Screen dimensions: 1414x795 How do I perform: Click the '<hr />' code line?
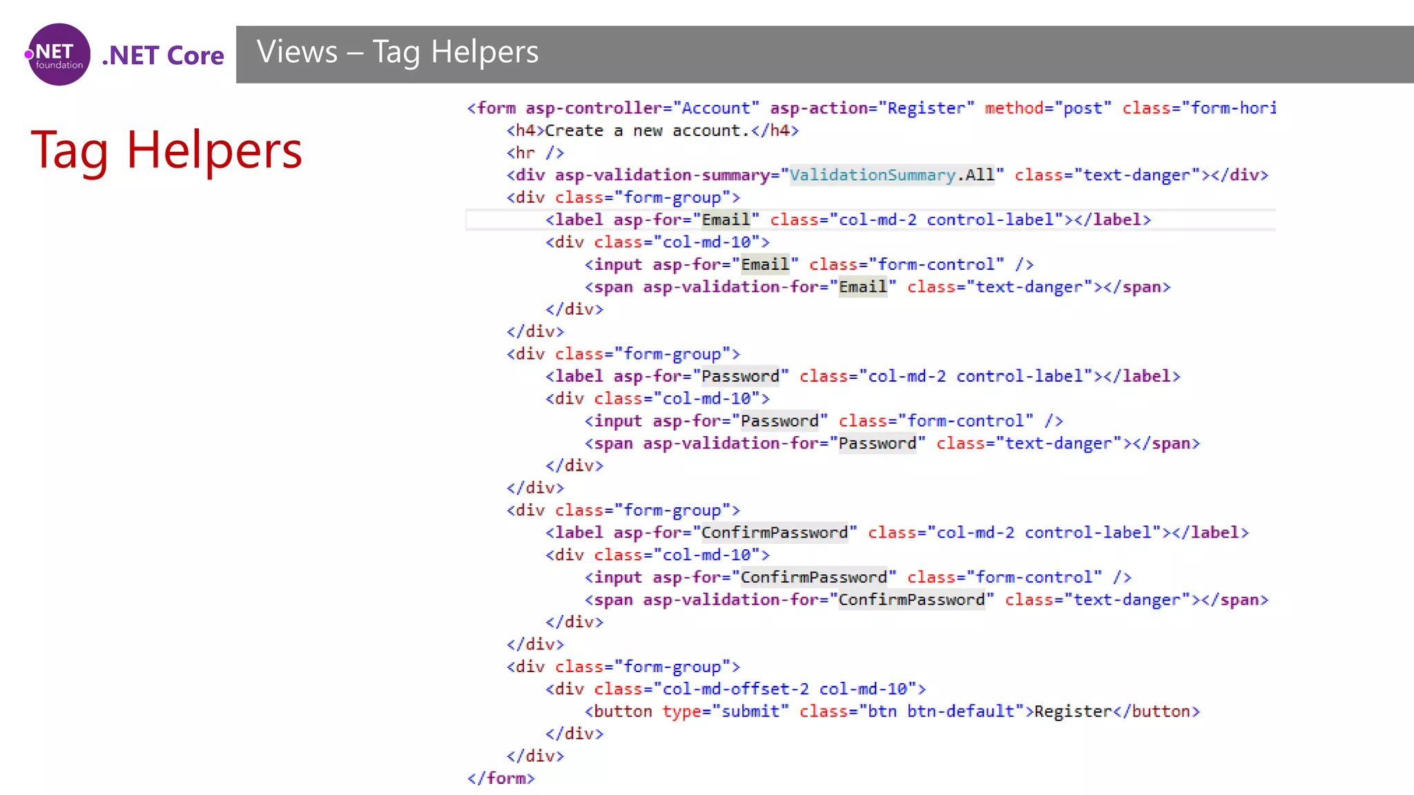pos(535,153)
